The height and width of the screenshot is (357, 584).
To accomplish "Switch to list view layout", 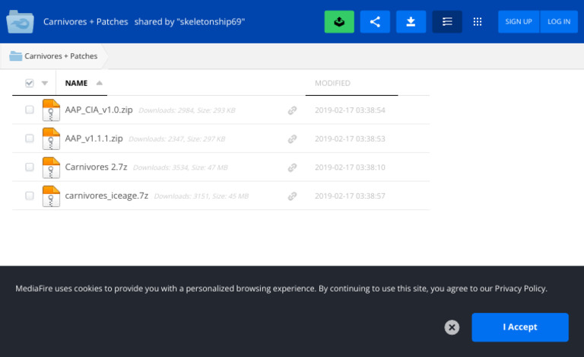I will 447,22.
